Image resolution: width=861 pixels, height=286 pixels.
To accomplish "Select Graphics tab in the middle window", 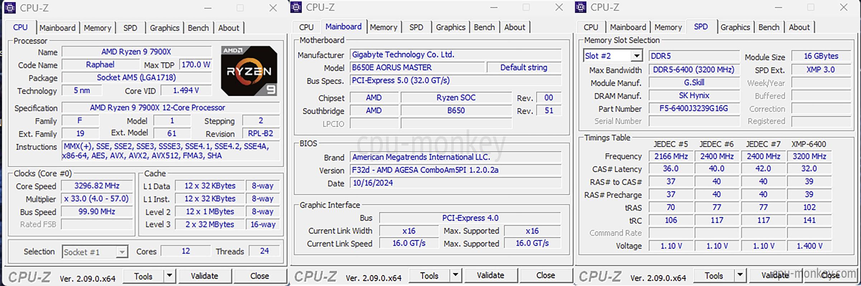I will (451, 27).
